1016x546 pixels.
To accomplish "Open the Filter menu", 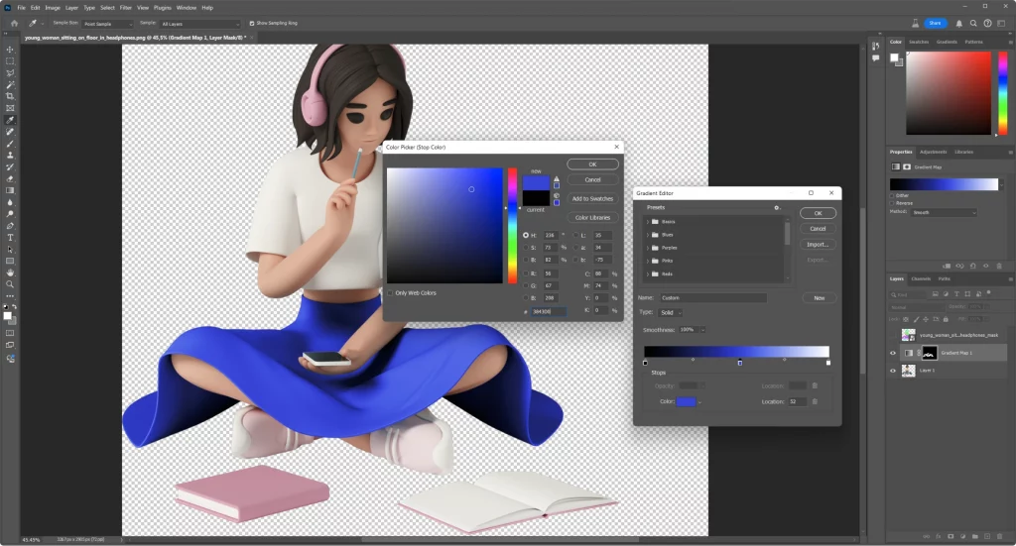I will tap(126, 8).
